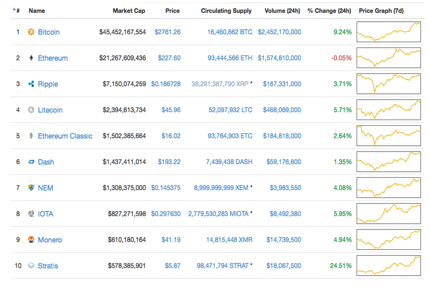This screenshot has width=430, height=286.
Task: Click supply 2,779,530,283 MIOTA
Action: tap(218, 214)
